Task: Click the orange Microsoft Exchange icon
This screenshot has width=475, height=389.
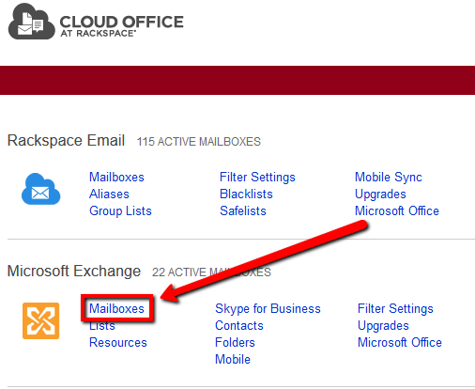Action: (40, 320)
